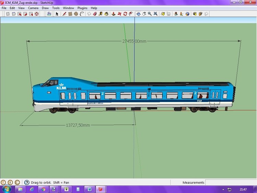Click the tilted box plugin icon
This screenshot has width=257, height=193.
coord(14,14)
